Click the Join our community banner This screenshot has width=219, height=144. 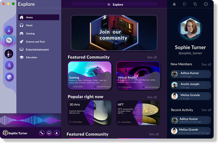pos(114,33)
